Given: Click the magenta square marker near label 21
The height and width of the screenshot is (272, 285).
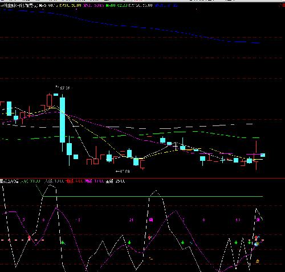Looking at the screenshot, I should click(151, 220).
